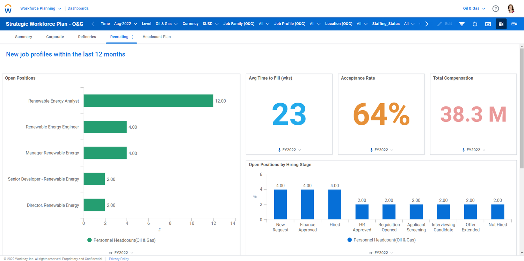Switch to the Summary tab

pyautogui.click(x=23, y=37)
